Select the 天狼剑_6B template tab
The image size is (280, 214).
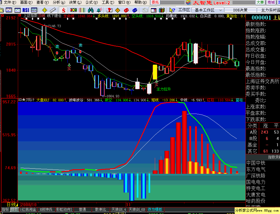tap(137, 209)
